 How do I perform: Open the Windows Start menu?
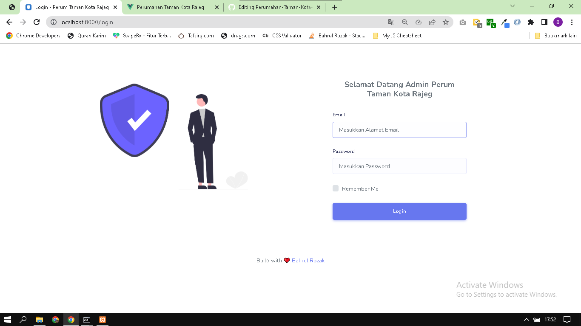point(8,320)
